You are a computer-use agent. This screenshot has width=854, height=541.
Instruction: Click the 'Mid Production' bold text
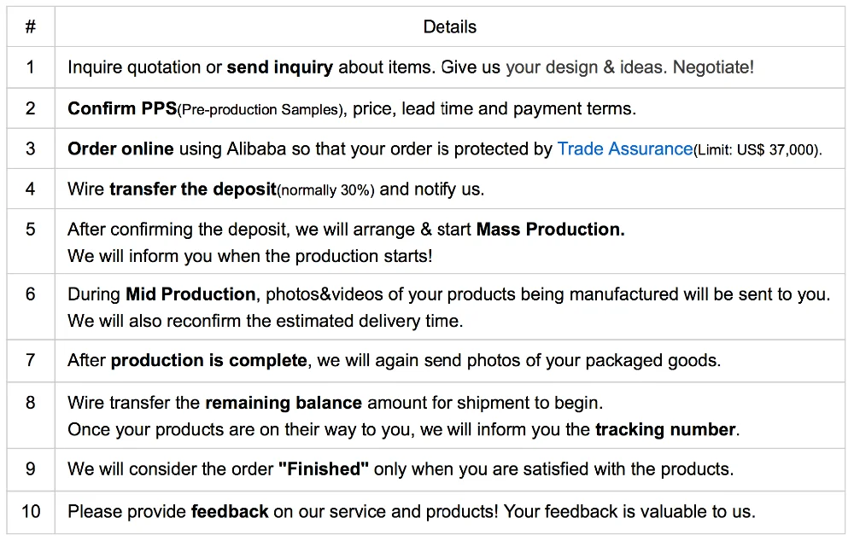coord(190,294)
